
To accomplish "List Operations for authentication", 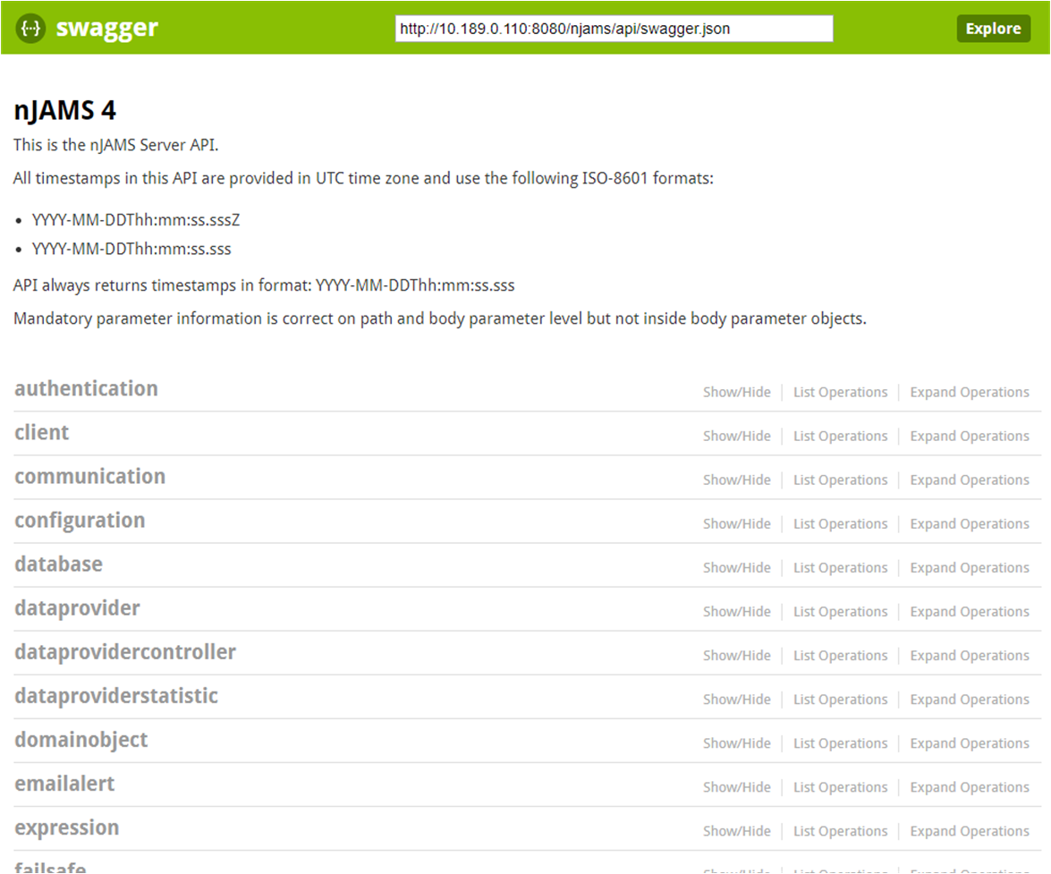I will click(841, 392).
